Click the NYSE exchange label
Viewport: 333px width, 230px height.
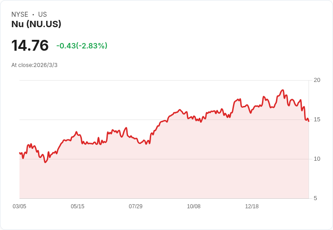tap(19, 14)
